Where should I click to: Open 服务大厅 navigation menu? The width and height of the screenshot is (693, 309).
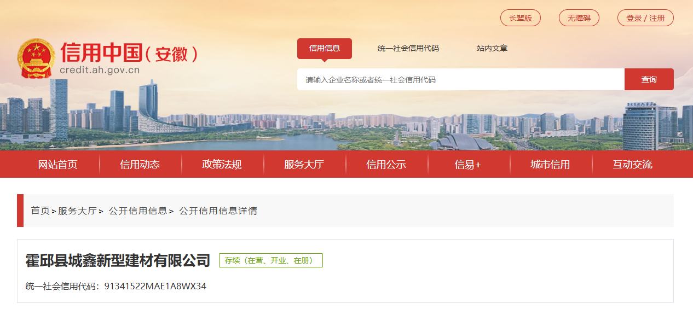click(x=304, y=165)
